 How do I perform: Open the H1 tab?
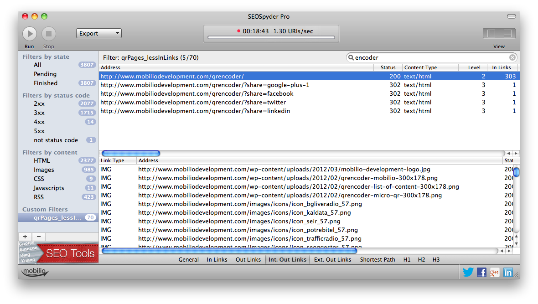click(x=407, y=260)
